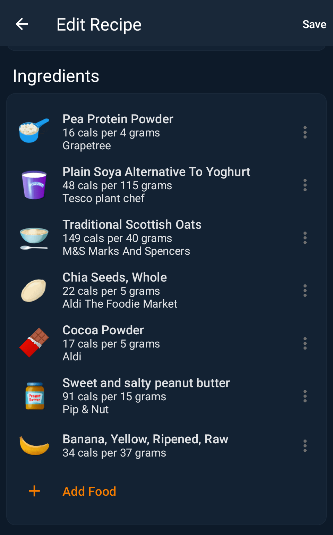The width and height of the screenshot is (333, 535).
Task: Open options menu for Plain Soya Yoghurt
Action: [x=305, y=185]
